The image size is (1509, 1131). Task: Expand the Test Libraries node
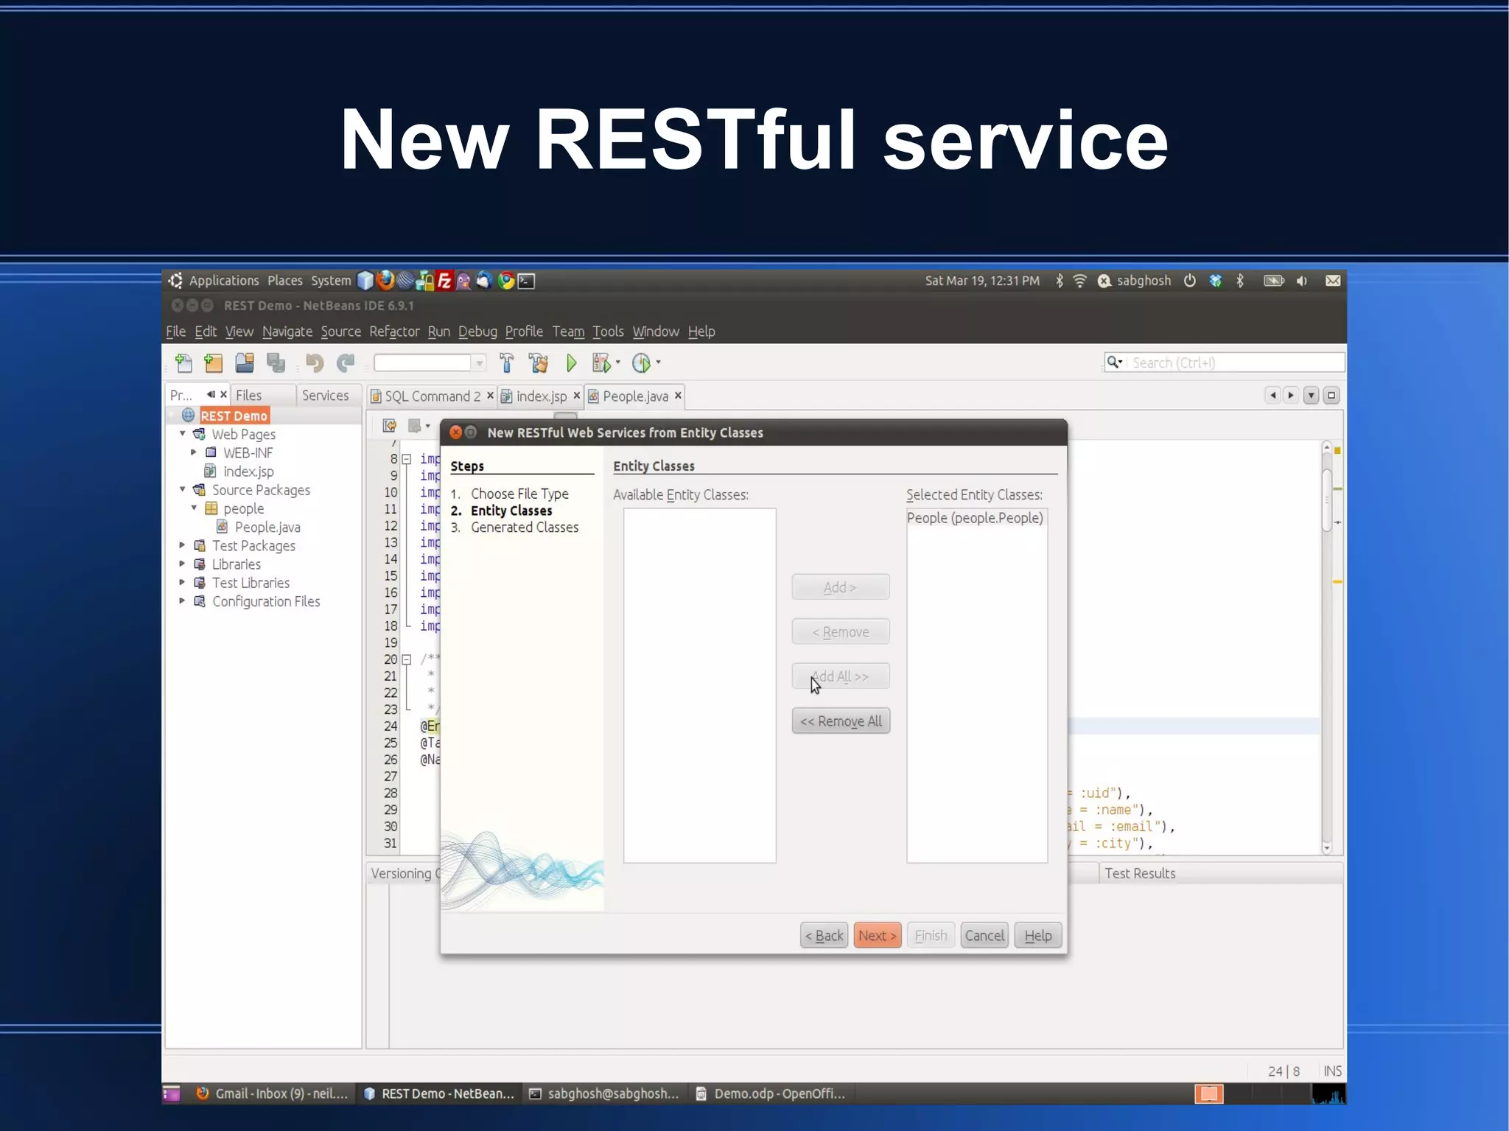(x=182, y=582)
